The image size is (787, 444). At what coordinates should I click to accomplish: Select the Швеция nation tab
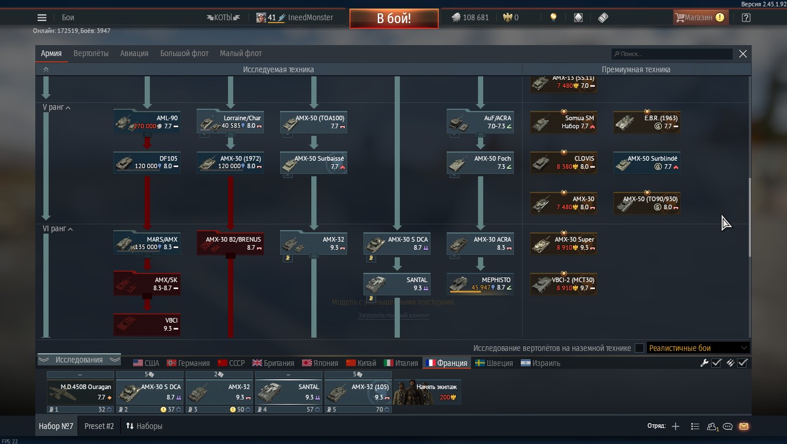[494, 363]
